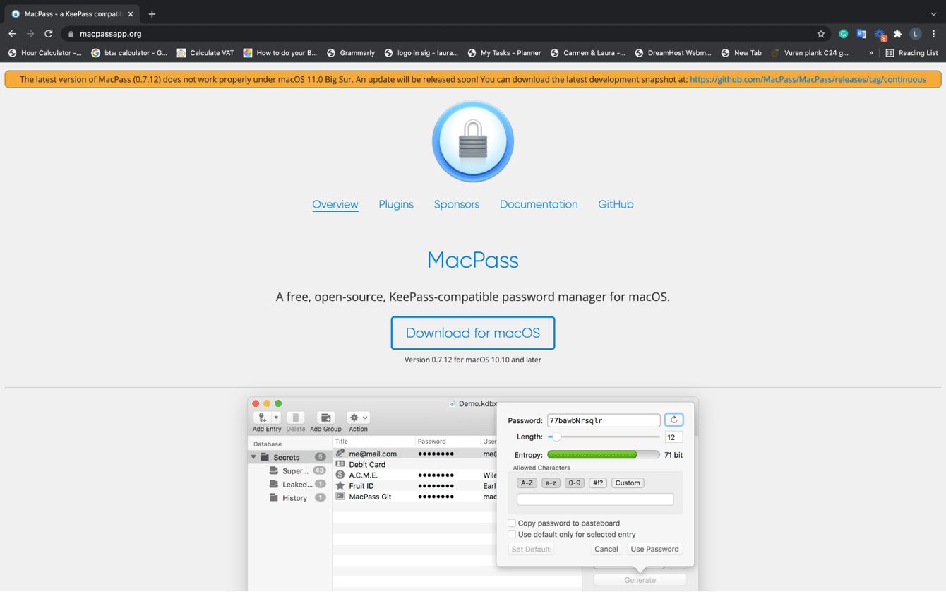Open the GitHub tab
Screen dimensions: 946x592
[x=616, y=204]
